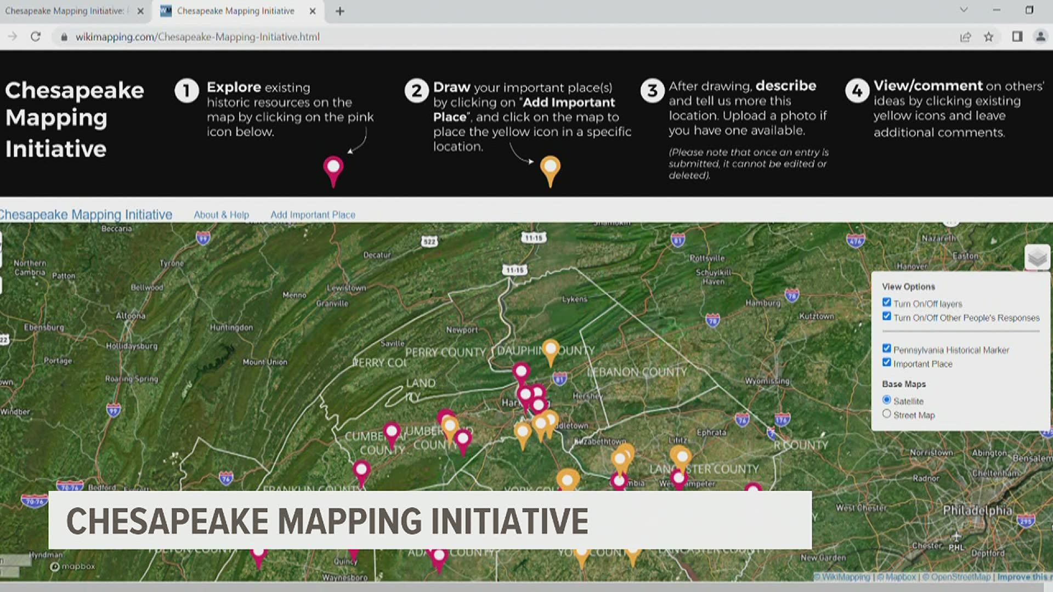Close the first Chesapeake Mapping Initiative tab

tap(140, 11)
